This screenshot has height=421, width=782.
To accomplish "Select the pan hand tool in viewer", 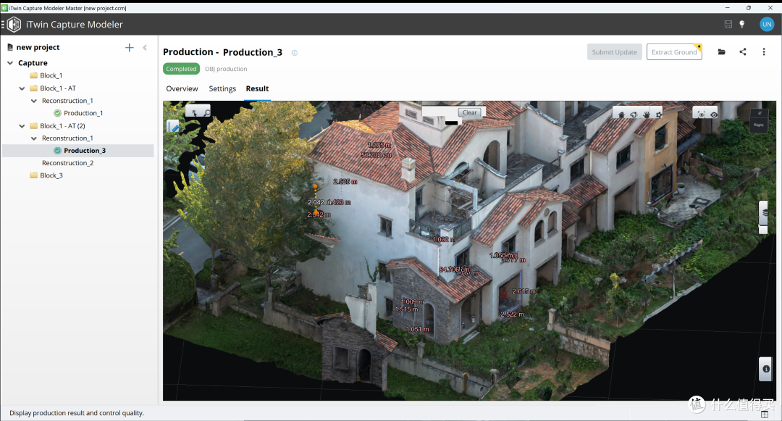I will (x=647, y=114).
